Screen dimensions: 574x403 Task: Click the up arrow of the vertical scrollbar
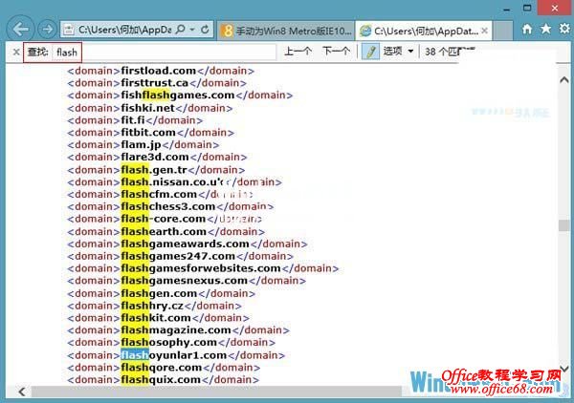coord(564,79)
